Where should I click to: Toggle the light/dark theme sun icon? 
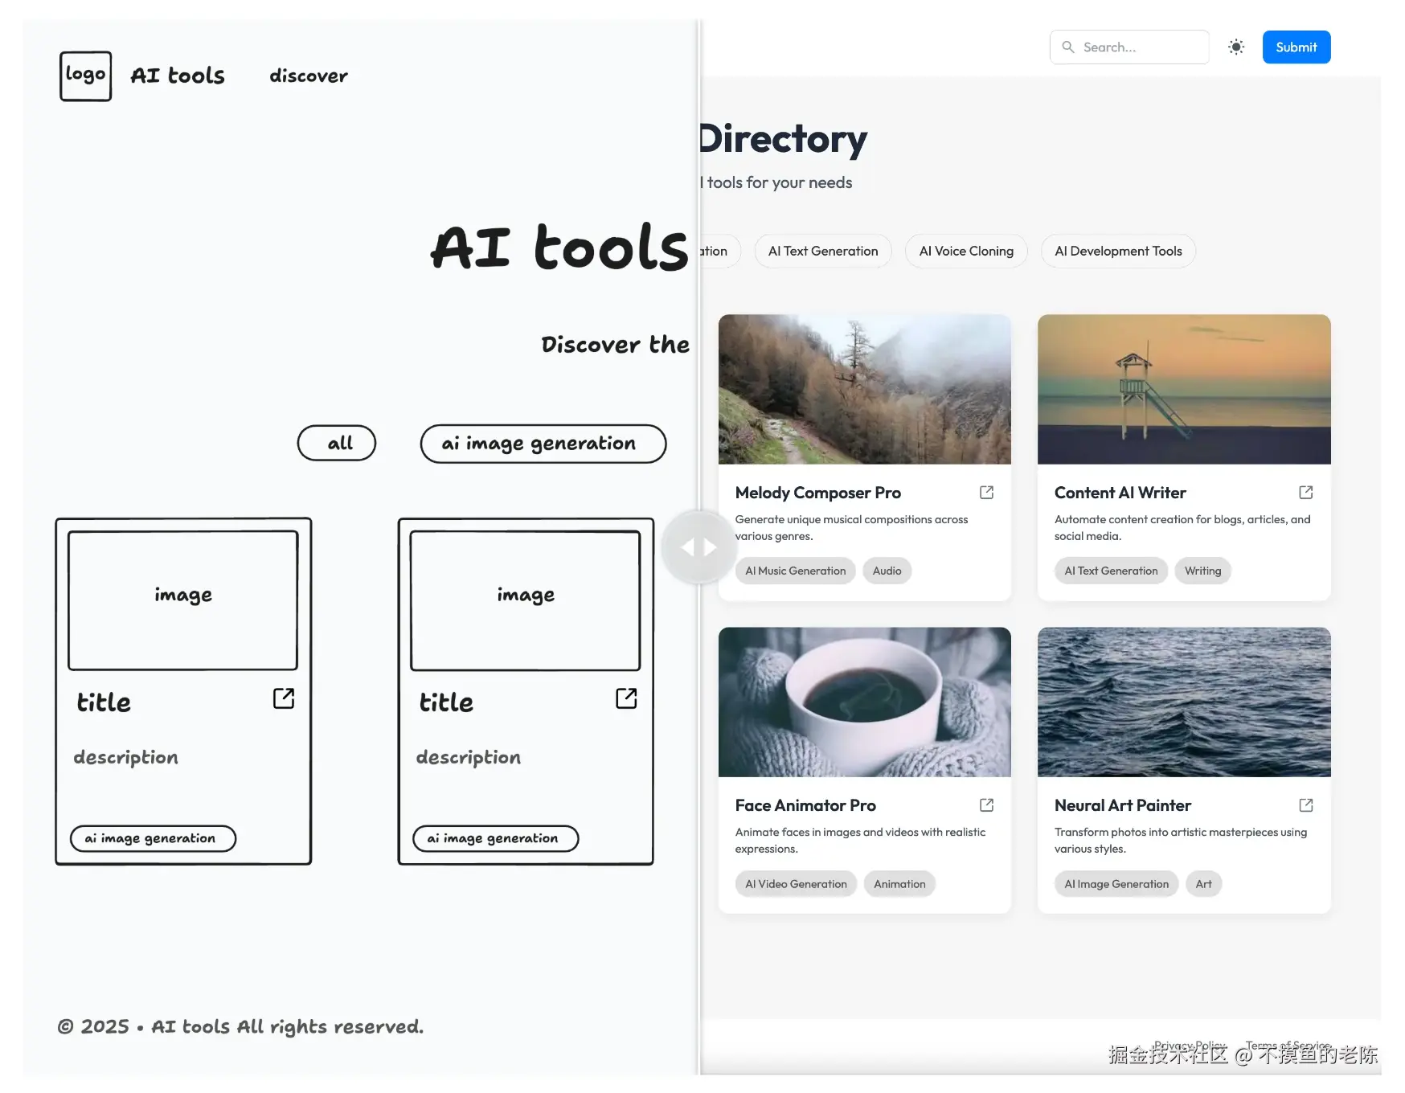coord(1236,47)
